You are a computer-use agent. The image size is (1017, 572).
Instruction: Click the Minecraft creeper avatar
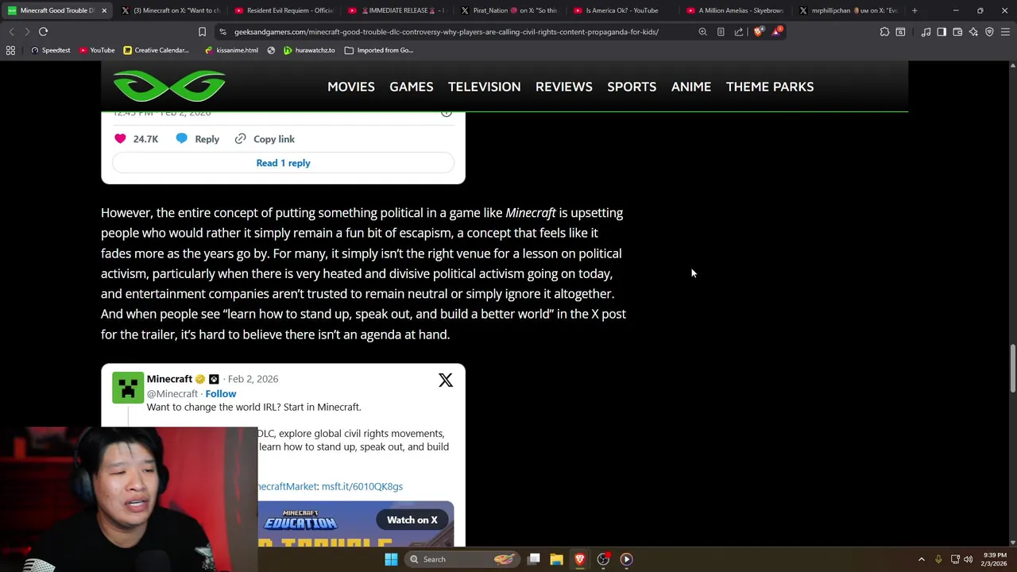pyautogui.click(x=128, y=388)
